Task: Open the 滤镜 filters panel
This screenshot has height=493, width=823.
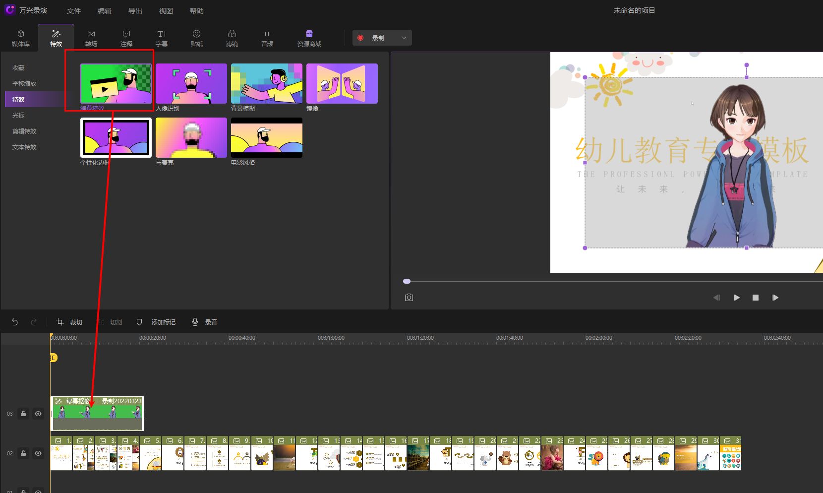Action: 232,38
